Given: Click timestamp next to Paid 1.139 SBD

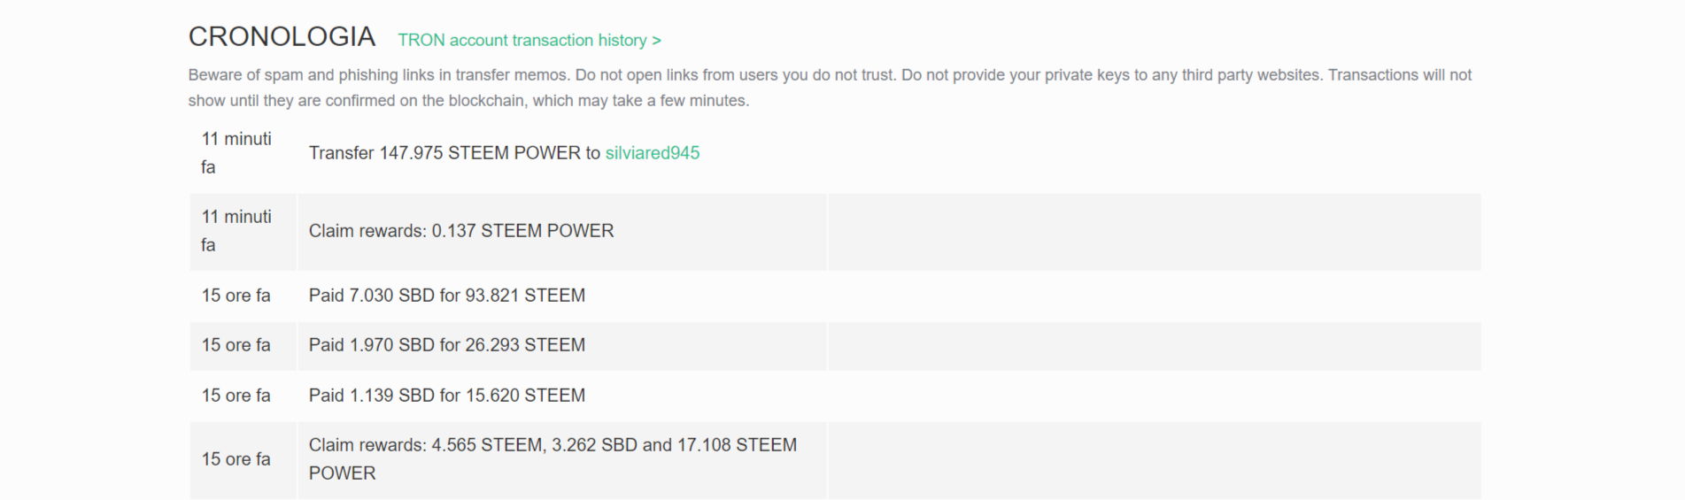Looking at the screenshot, I should (236, 396).
